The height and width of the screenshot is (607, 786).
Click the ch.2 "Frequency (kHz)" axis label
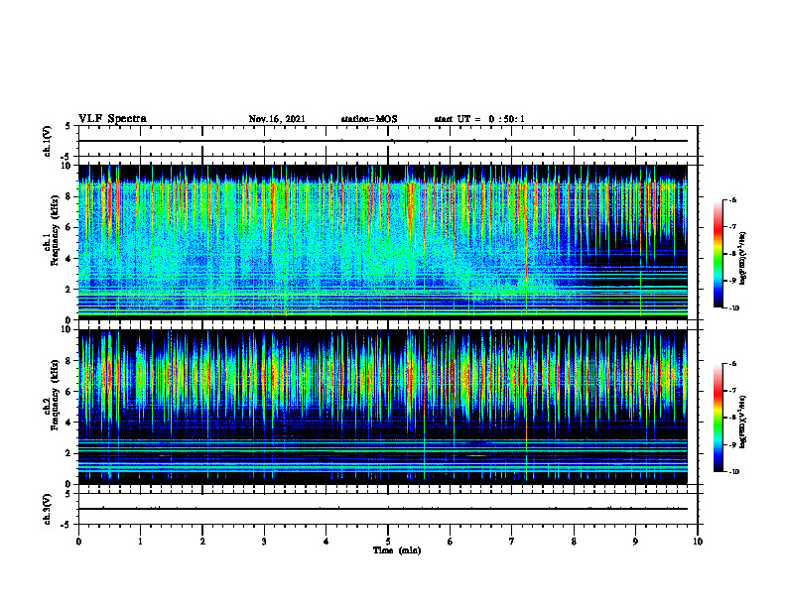[55, 394]
